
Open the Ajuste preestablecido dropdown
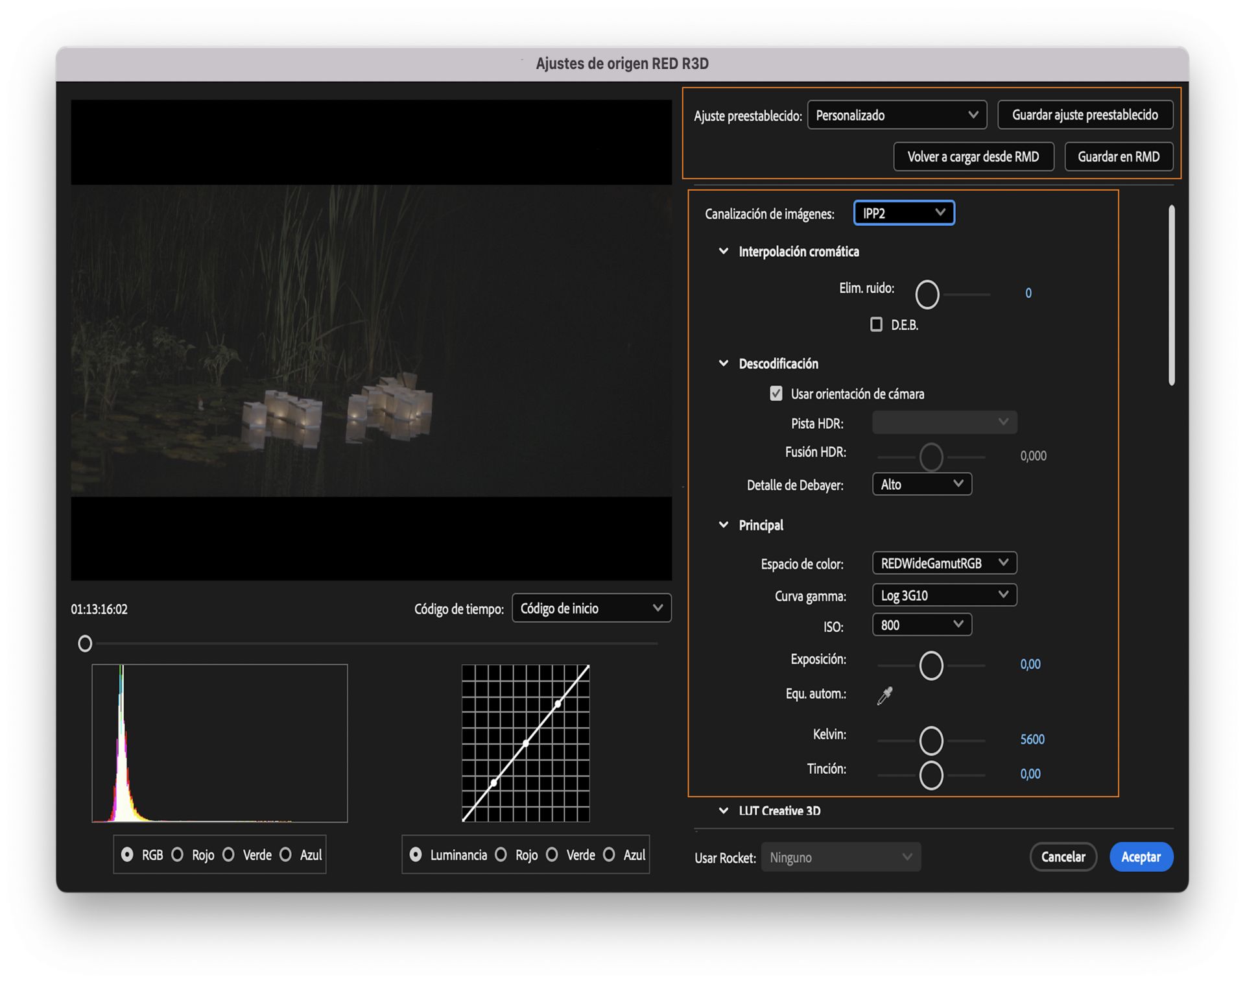click(x=896, y=115)
